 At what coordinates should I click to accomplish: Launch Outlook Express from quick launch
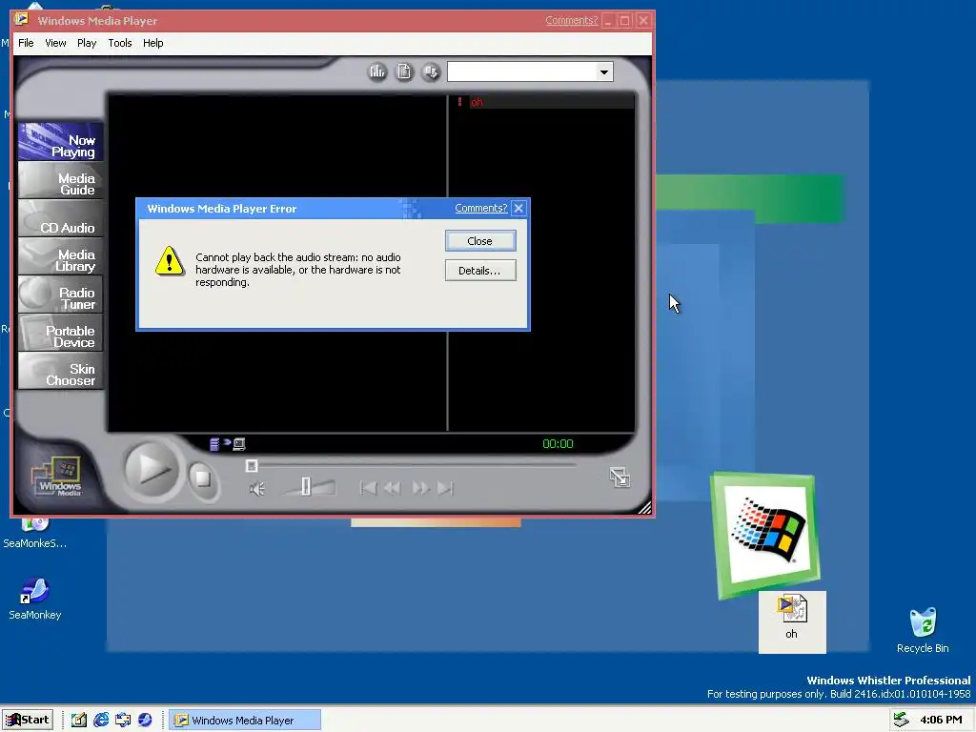[x=123, y=721]
